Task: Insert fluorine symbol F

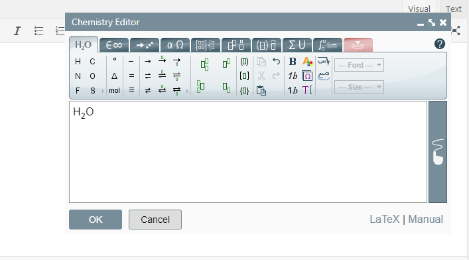Action: [x=78, y=90]
